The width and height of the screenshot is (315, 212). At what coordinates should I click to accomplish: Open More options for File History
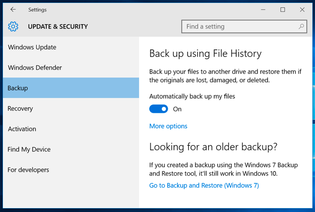tap(168, 126)
